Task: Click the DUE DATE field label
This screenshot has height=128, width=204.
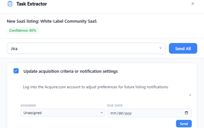Action: click(115, 105)
